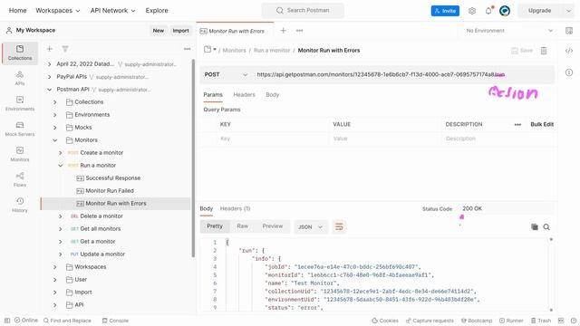Open sidebar three-dot options menu
The width and height of the screenshot is (580, 326).
point(188,49)
